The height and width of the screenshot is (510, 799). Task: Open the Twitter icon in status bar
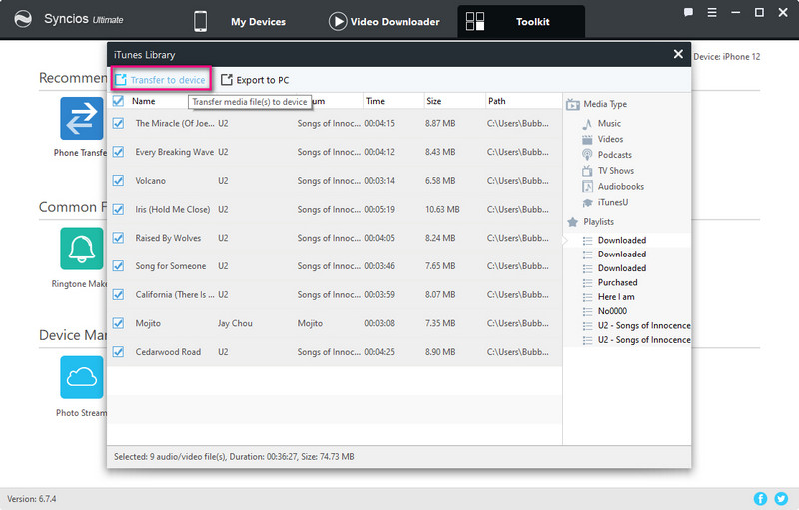click(781, 499)
